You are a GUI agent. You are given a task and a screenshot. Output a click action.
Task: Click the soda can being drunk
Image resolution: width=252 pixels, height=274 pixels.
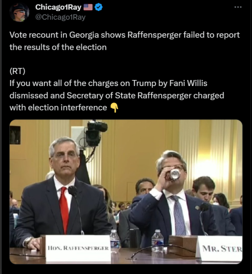click(x=174, y=174)
